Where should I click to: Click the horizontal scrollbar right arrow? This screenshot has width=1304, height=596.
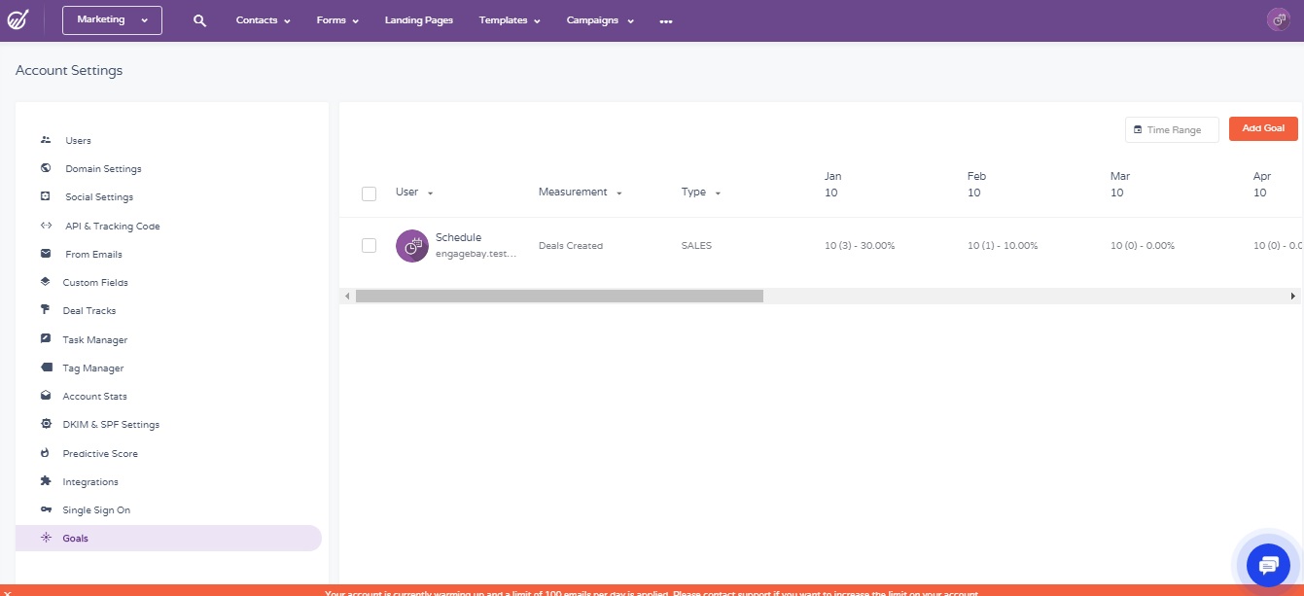pos(1293,296)
